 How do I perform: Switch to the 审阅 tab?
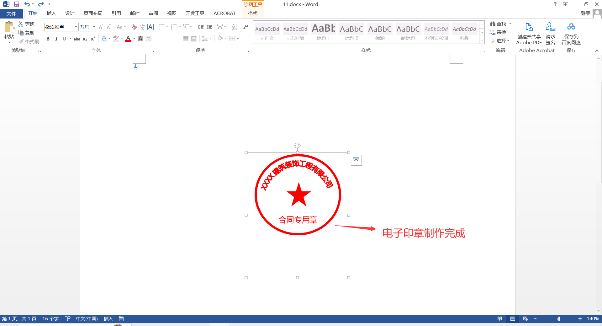(153, 13)
